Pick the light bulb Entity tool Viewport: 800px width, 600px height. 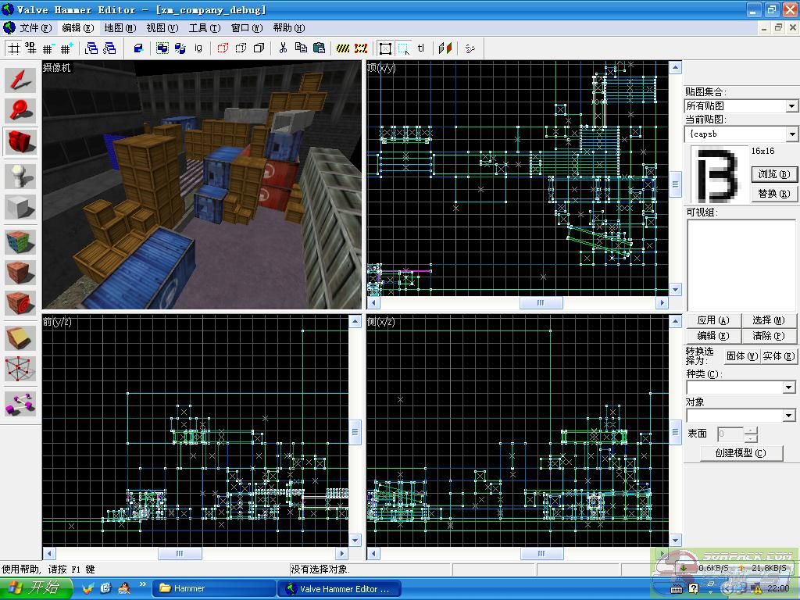(x=21, y=175)
